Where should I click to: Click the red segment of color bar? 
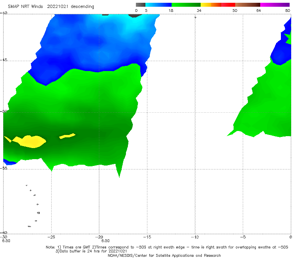[x=228, y=5]
